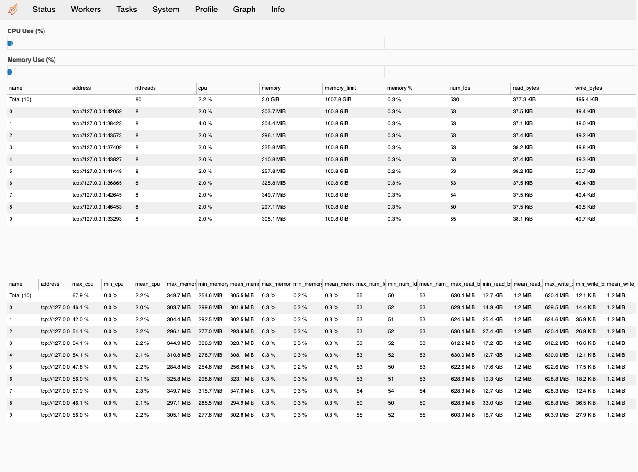
Task: Click the 344.9 MiB max memory cell
Action: pyautogui.click(x=179, y=343)
